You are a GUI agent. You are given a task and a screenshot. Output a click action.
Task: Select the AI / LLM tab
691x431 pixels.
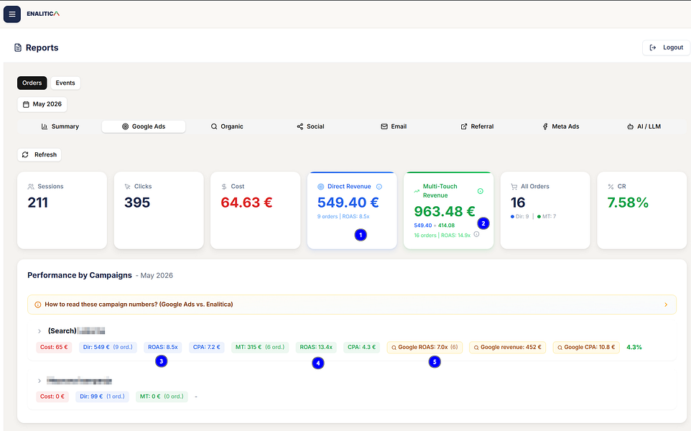pos(644,126)
